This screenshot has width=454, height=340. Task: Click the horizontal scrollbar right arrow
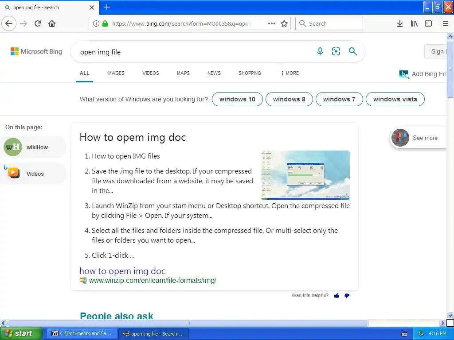click(442, 323)
